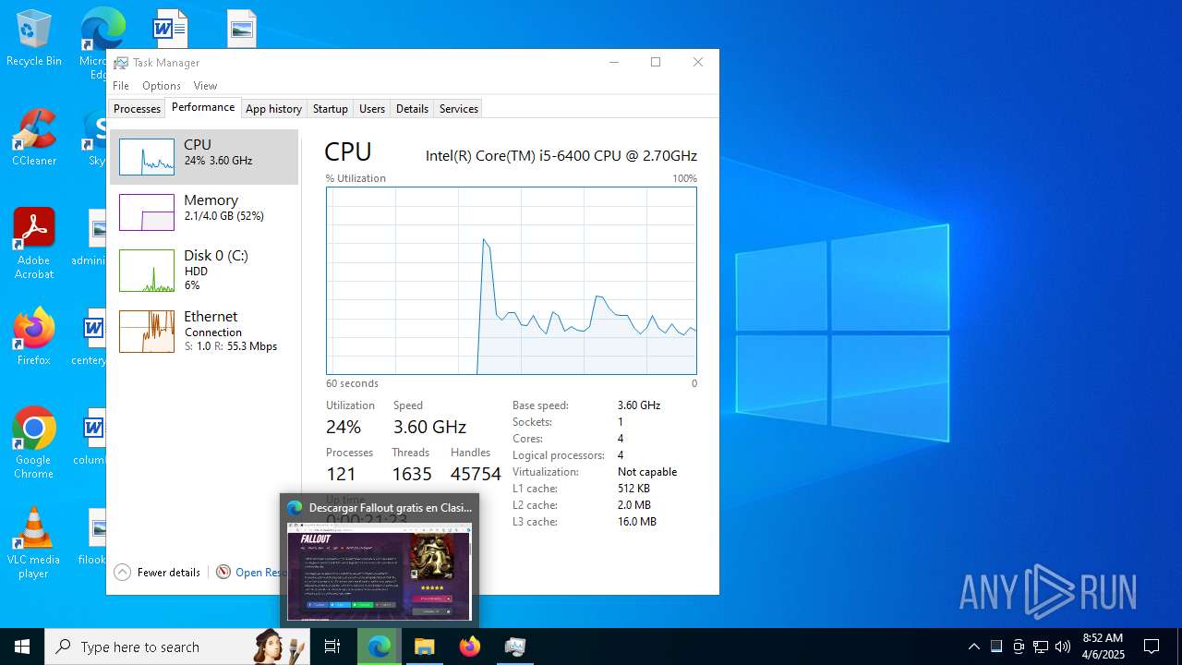Open the Startup tab

[x=330, y=108]
